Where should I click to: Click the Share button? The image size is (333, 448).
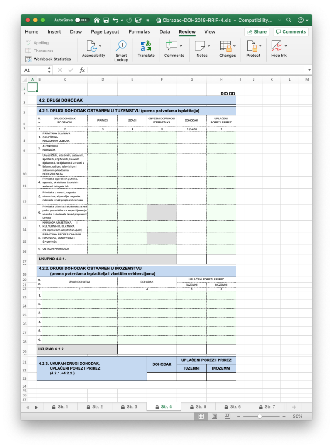point(257,32)
